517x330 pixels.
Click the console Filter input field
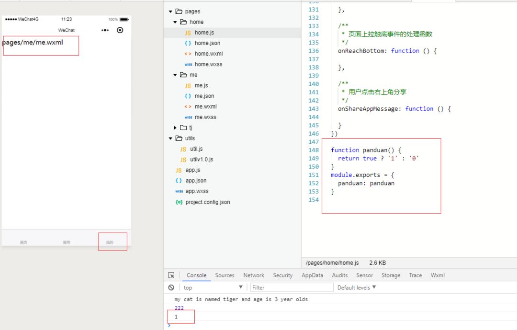pyautogui.click(x=292, y=287)
